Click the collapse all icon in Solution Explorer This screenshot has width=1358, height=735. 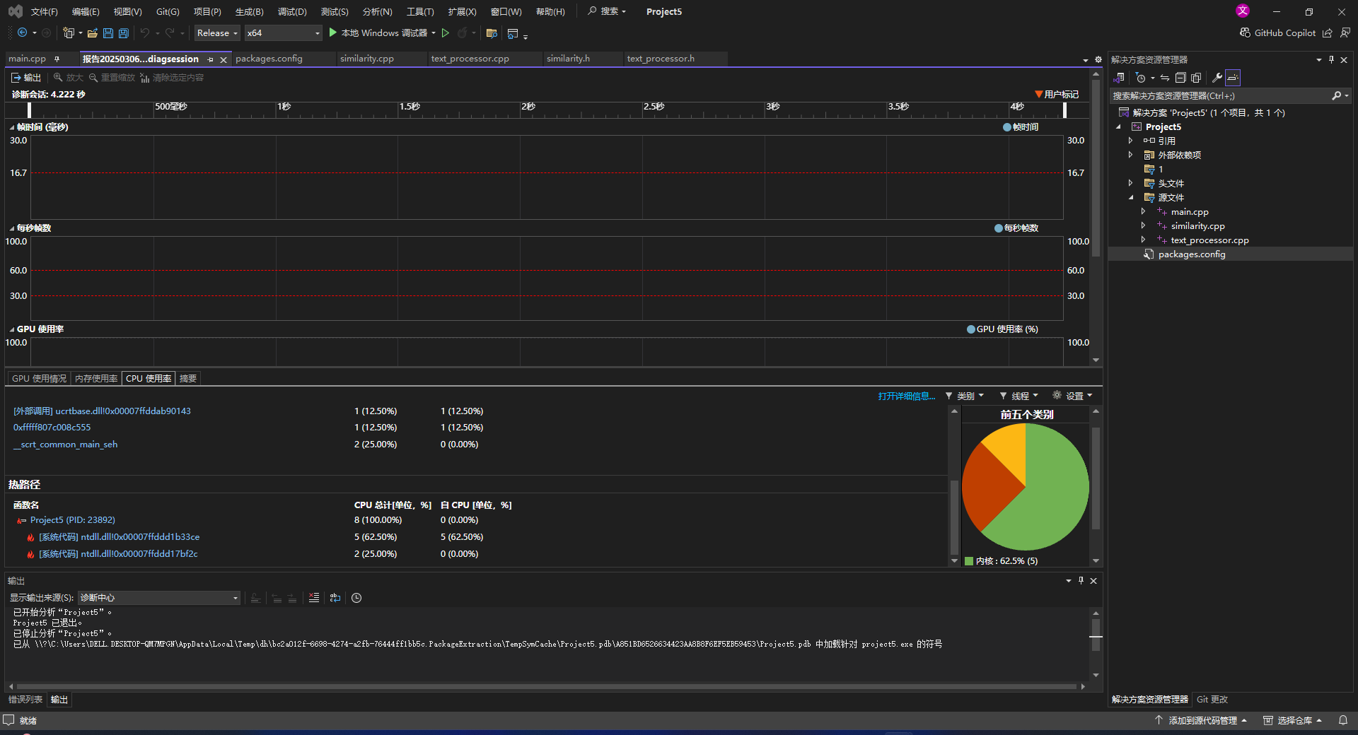tap(1180, 78)
